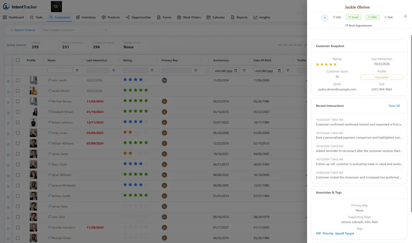
Task: Click the edit icon for Emily Jones row
Action: pos(8,134)
